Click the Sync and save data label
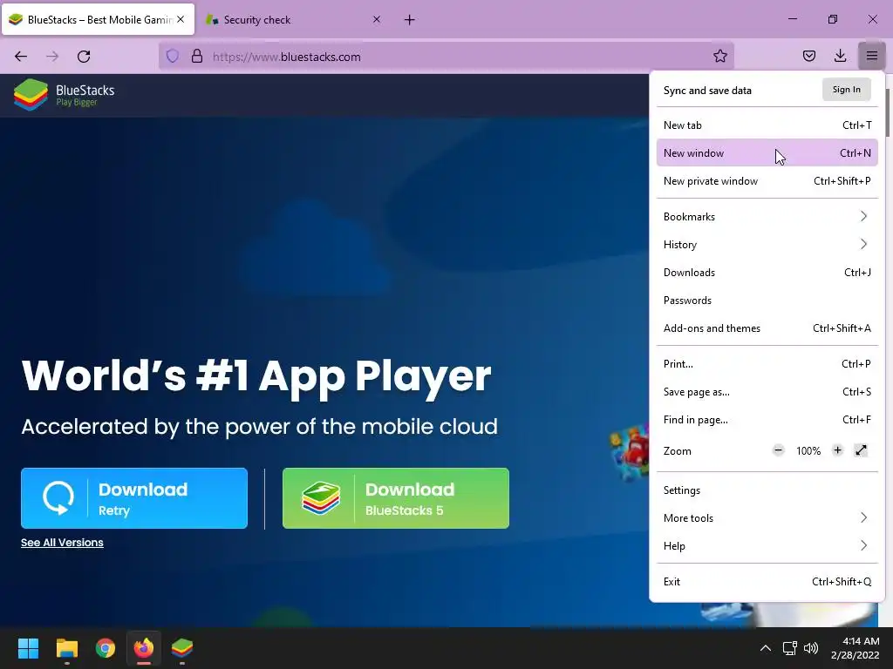The width and height of the screenshot is (893, 669). pyautogui.click(x=707, y=91)
